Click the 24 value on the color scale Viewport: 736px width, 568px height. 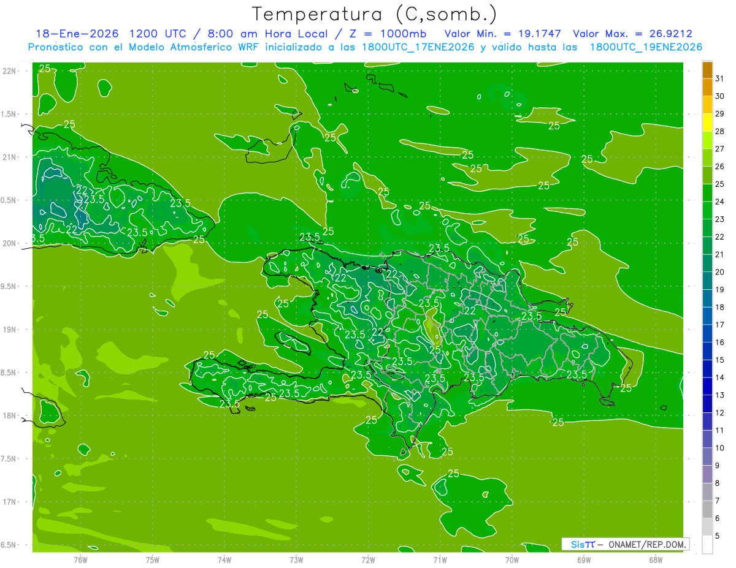point(720,202)
